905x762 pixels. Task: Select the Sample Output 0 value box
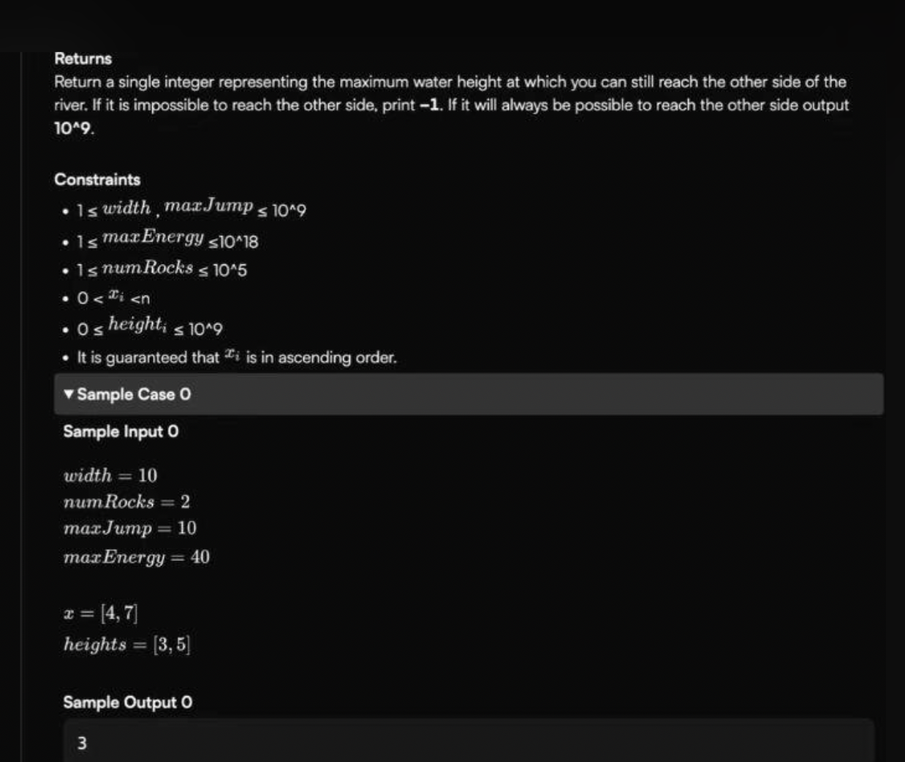(469, 742)
